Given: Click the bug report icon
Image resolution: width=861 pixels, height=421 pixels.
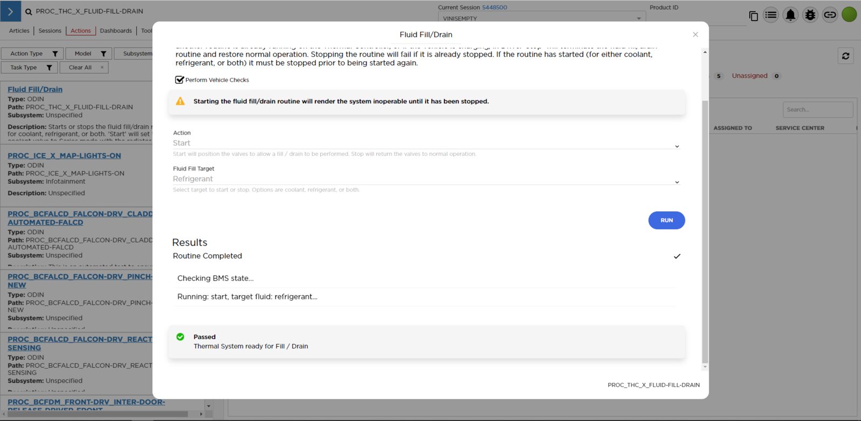Looking at the screenshot, I should click(x=810, y=15).
